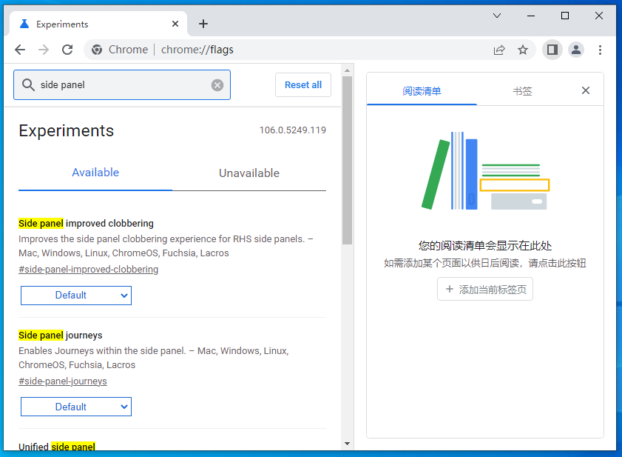
Task: Toggle the side panel toolbar button
Action: pyautogui.click(x=552, y=50)
